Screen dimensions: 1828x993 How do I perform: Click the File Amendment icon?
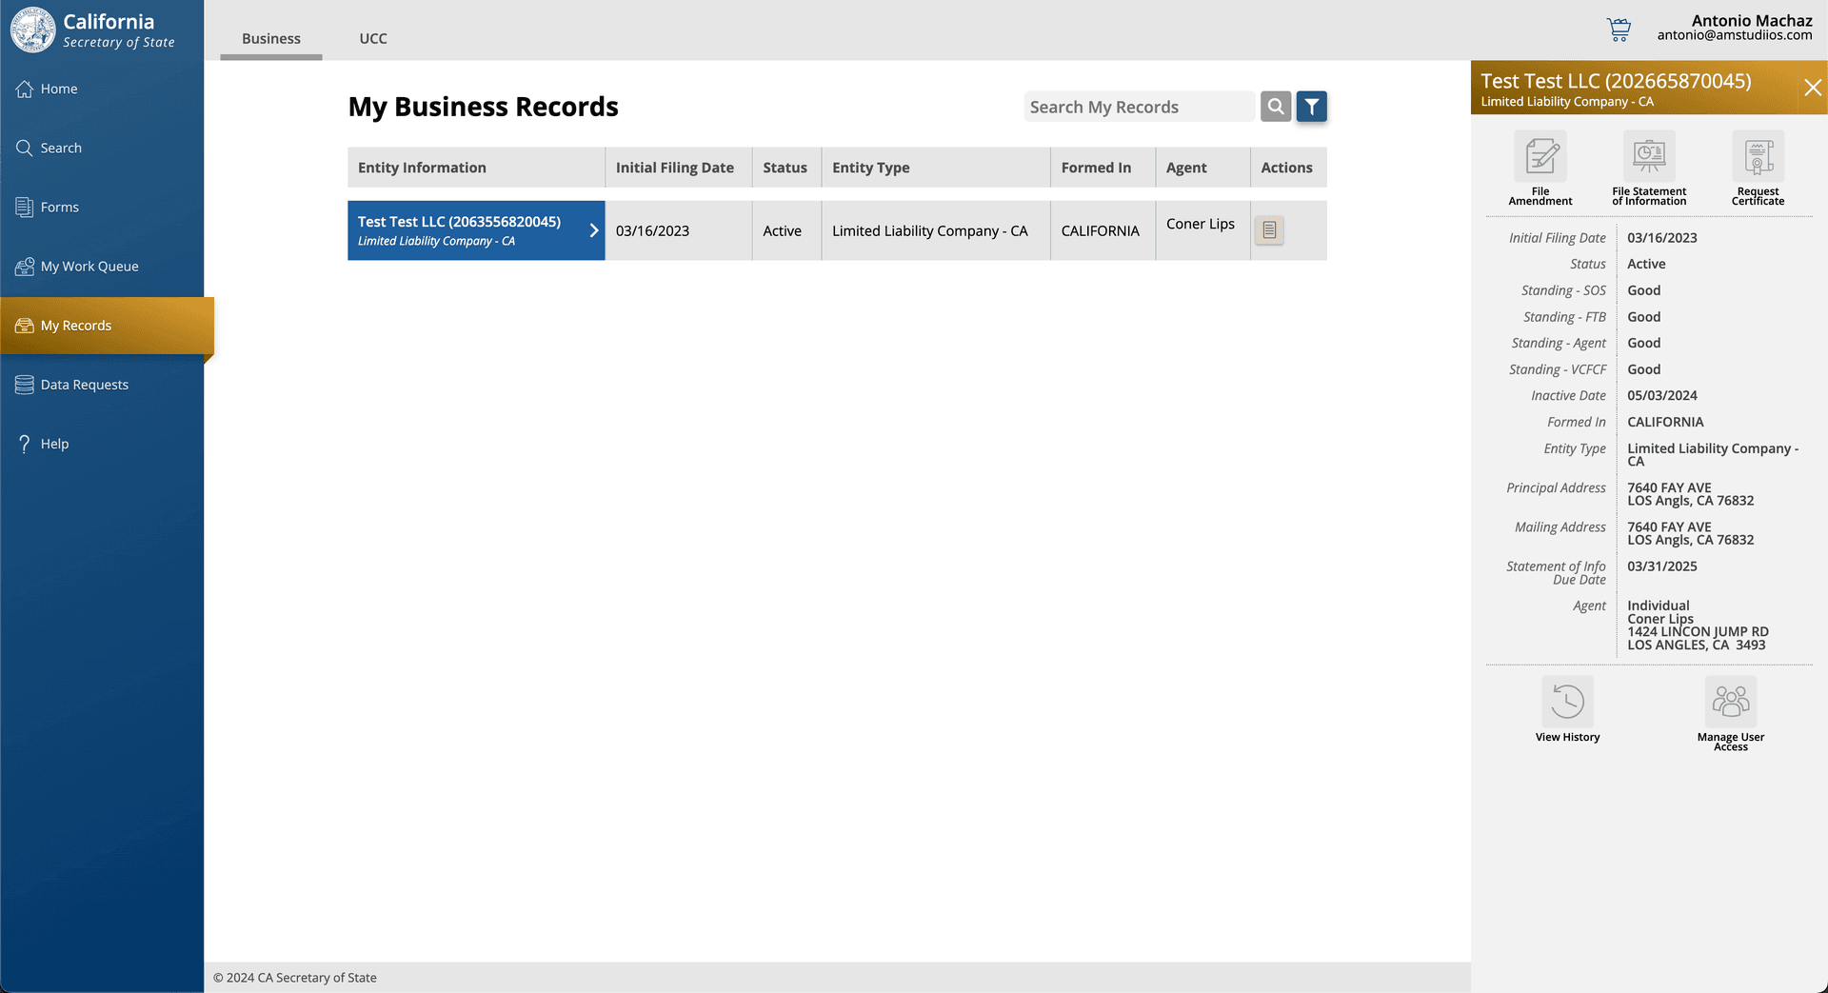point(1540,157)
